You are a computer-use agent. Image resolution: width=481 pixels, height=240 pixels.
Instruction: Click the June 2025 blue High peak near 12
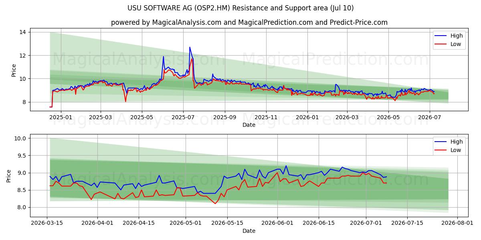pos(163,56)
